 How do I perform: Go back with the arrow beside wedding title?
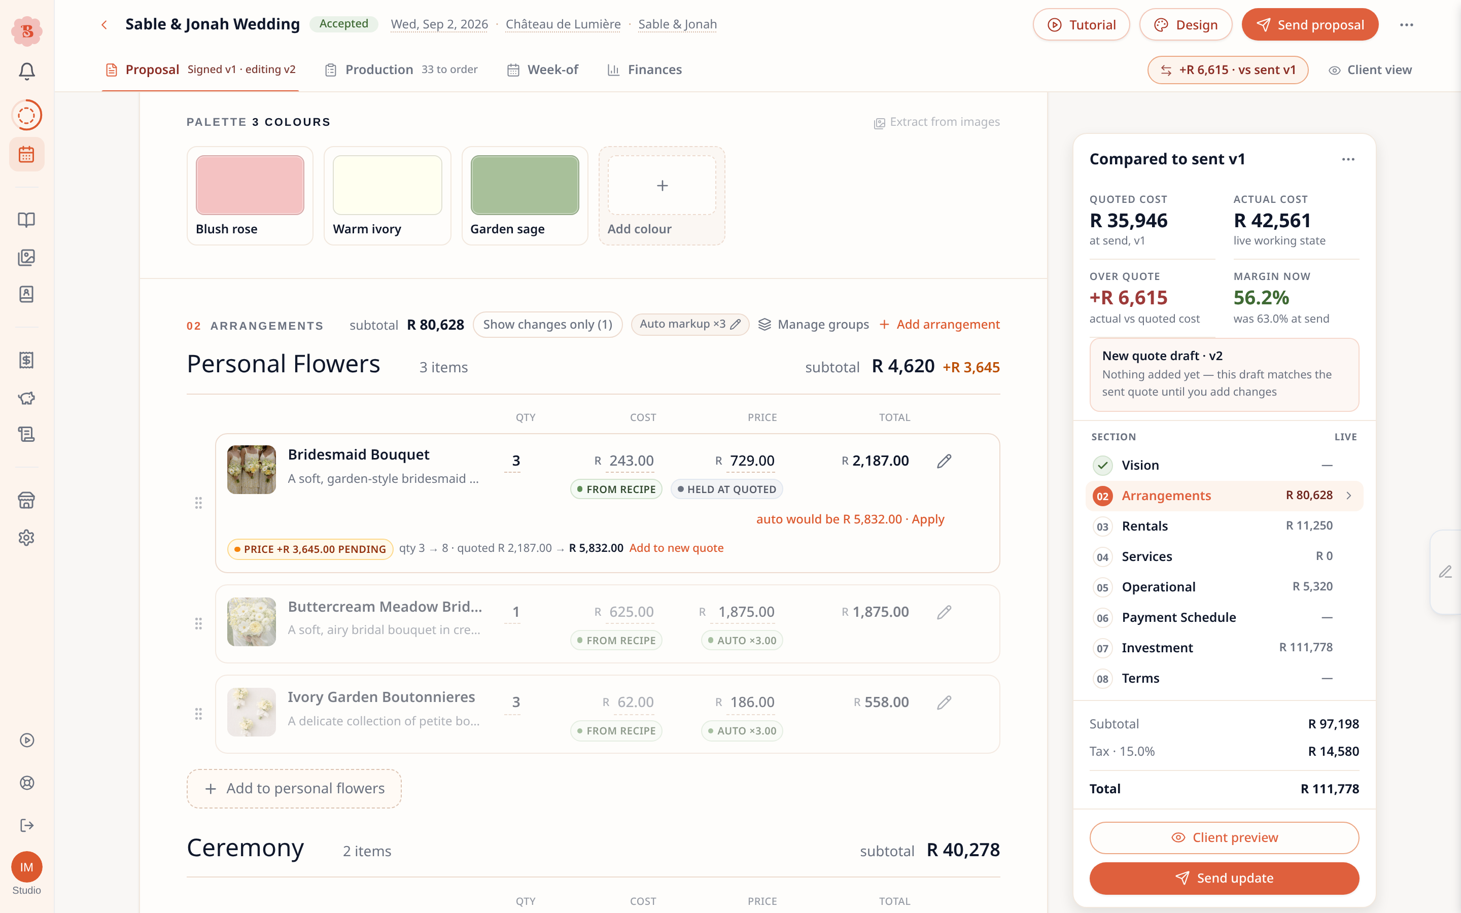point(104,25)
